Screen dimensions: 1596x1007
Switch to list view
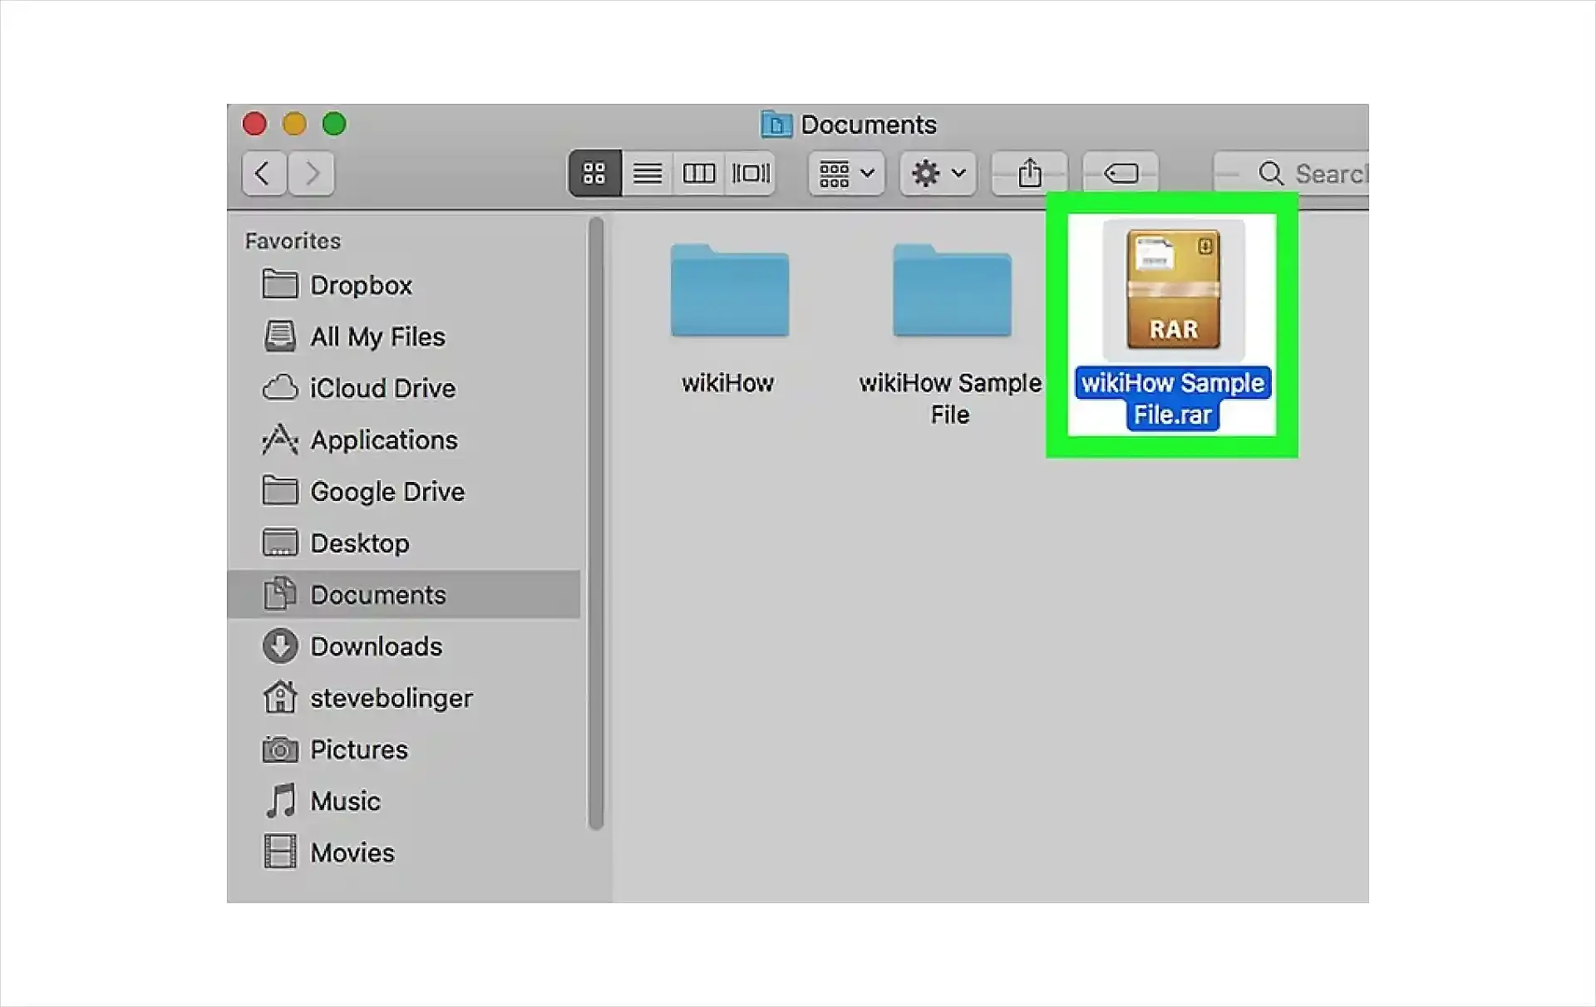(647, 174)
